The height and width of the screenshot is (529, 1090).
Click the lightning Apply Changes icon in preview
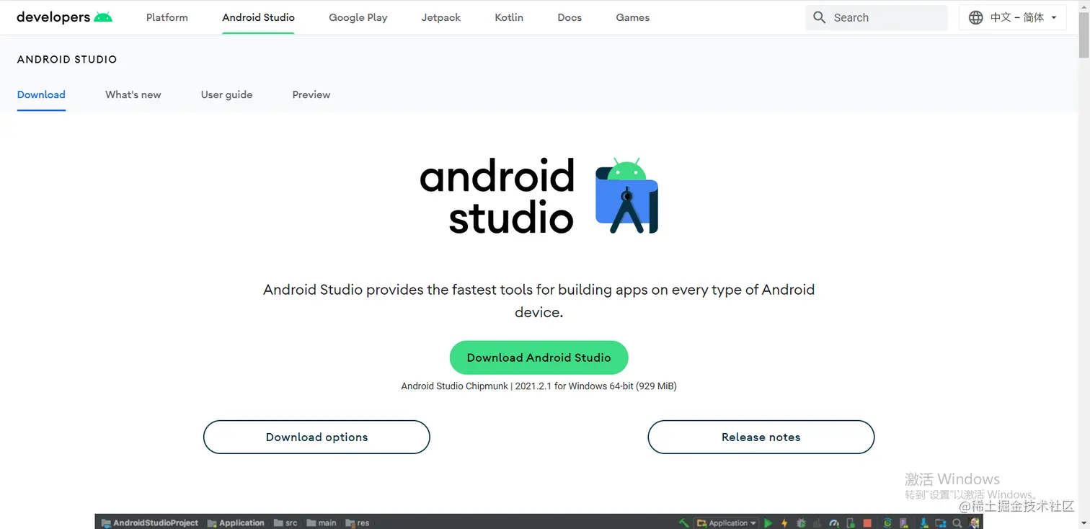[784, 523]
